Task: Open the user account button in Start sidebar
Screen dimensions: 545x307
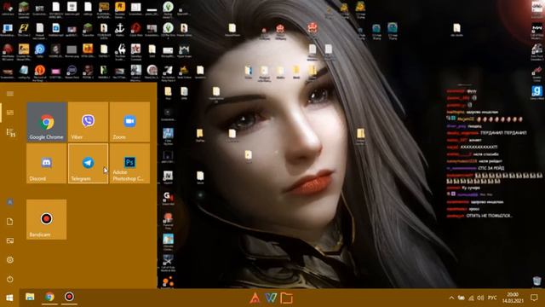Action: (10, 202)
